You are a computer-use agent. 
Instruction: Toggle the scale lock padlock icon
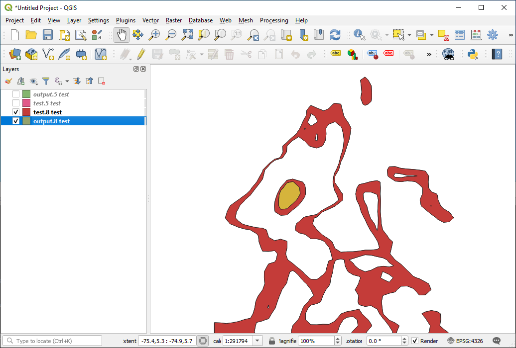click(272, 341)
